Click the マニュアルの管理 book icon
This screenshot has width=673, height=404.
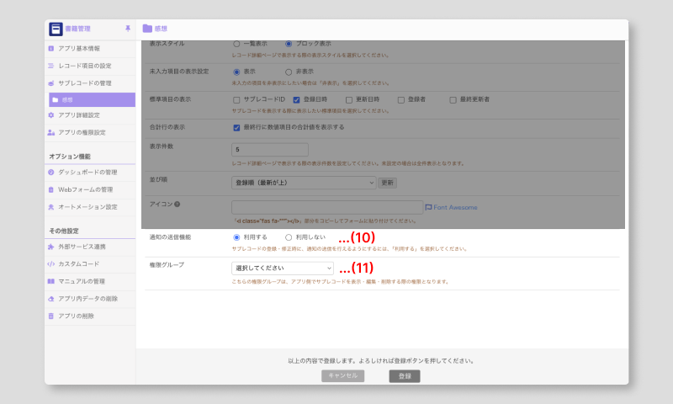tap(51, 281)
